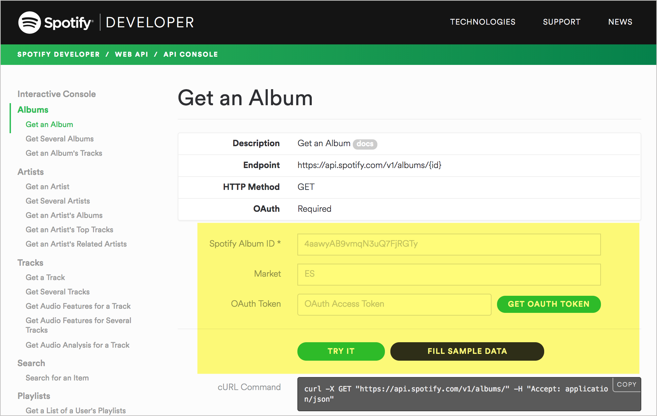657x416 pixels.
Task: Select Interactive Console in sidebar
Action: (x=56, y=94)
